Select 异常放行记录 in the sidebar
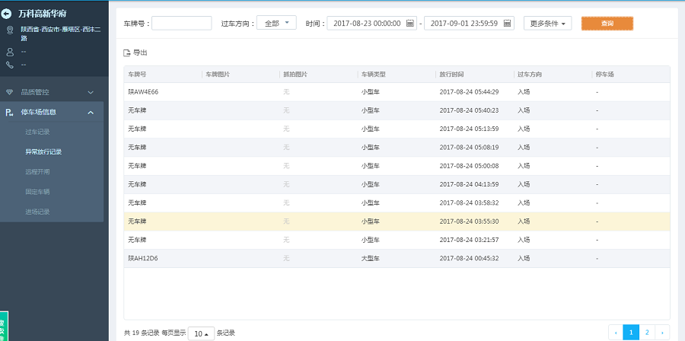The height and width of the screenshot is (341, 685). [x=43, y=152]
